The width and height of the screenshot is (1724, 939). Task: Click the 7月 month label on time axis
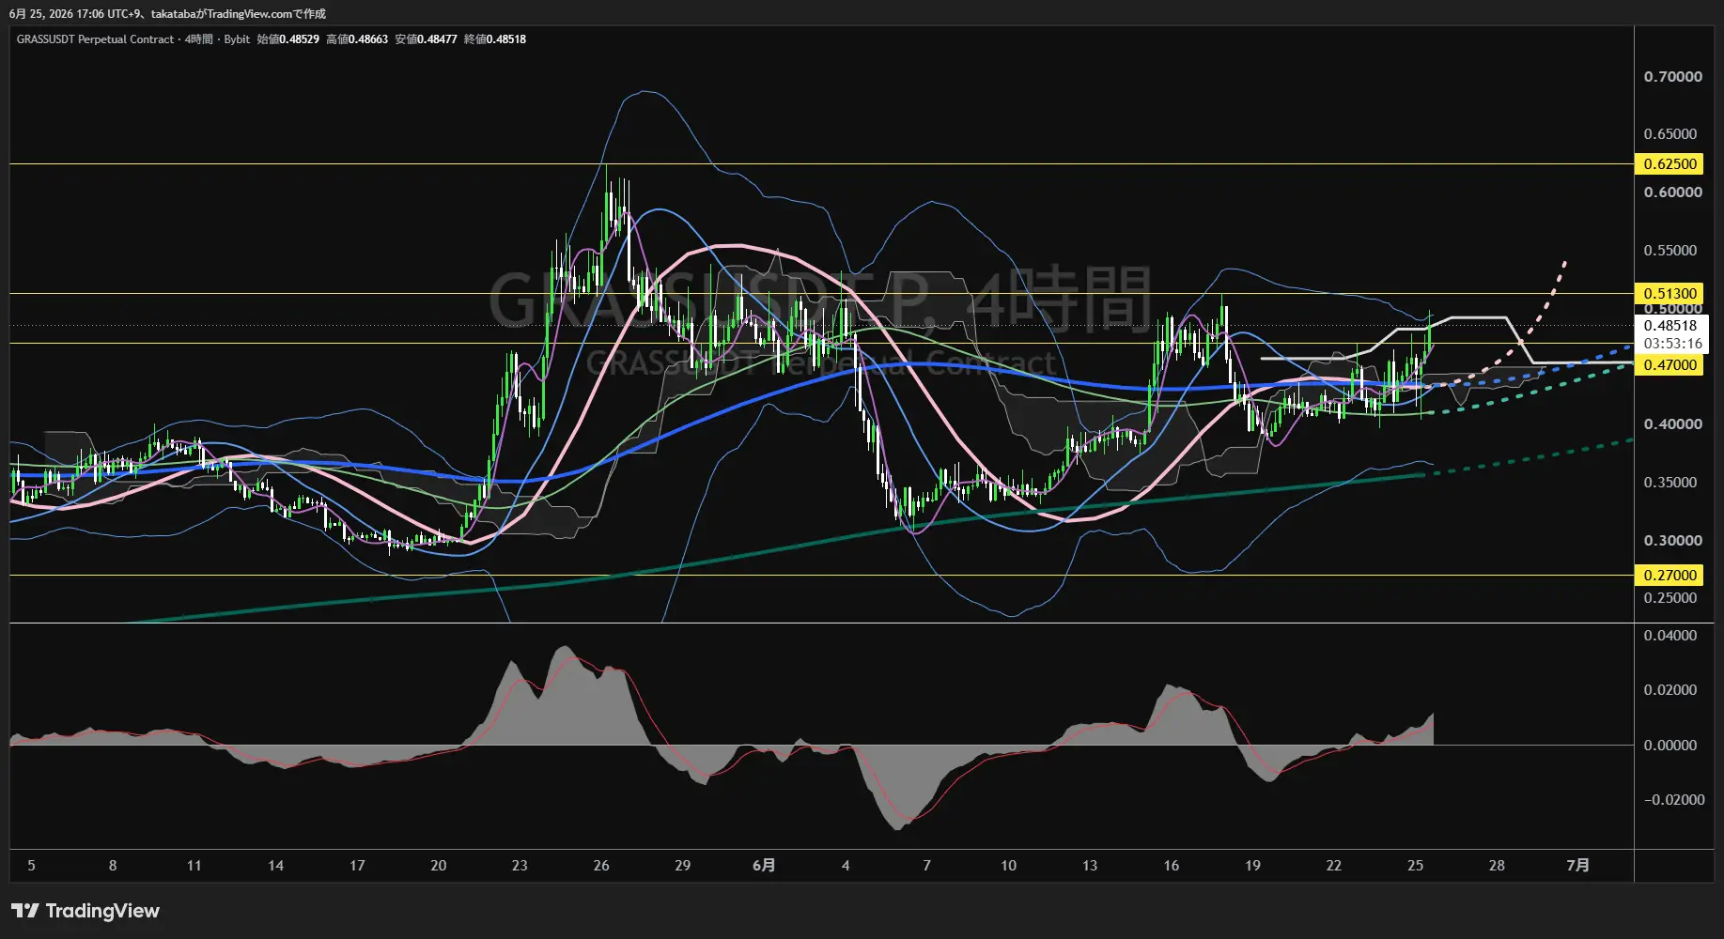point(1578,866)
